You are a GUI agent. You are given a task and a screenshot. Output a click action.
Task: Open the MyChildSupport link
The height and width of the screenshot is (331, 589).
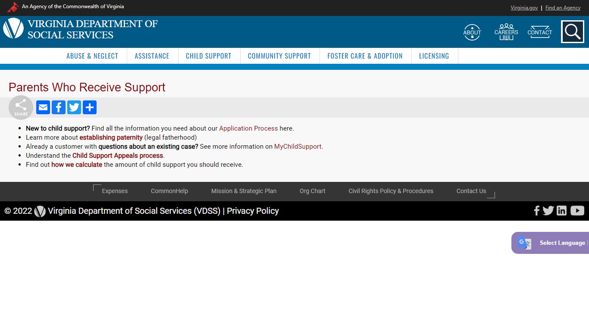298,147
